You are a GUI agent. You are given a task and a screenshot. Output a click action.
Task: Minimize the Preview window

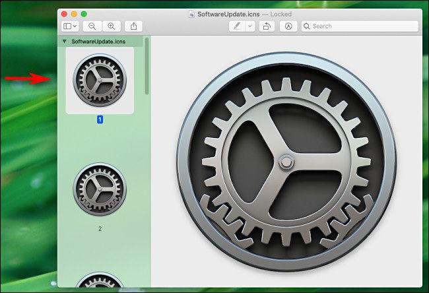(x=74, y=14)
